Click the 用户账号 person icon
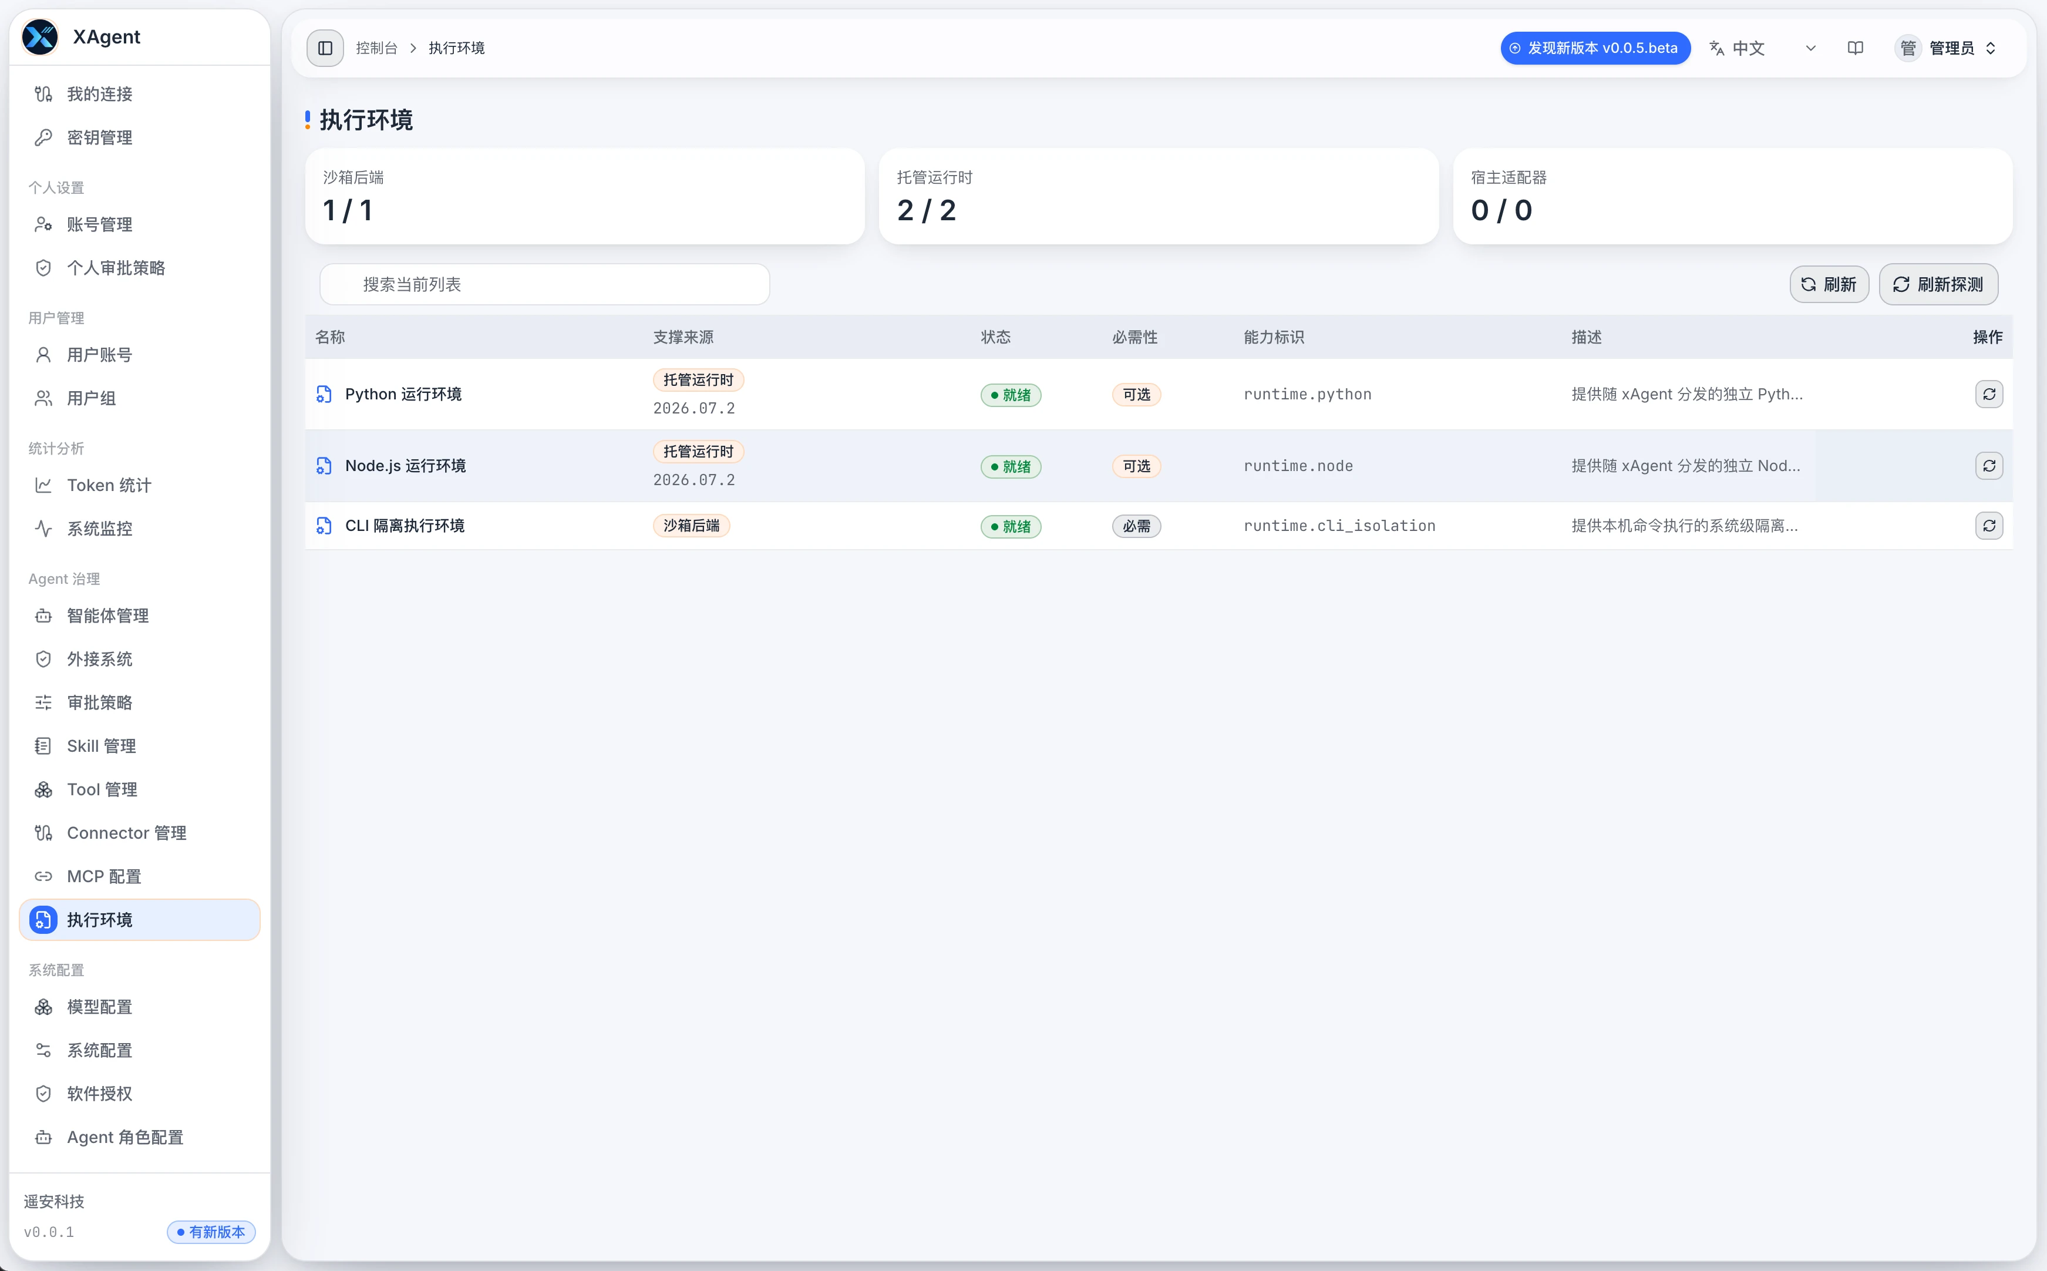 pyautogui.click(x=43, y=355)
